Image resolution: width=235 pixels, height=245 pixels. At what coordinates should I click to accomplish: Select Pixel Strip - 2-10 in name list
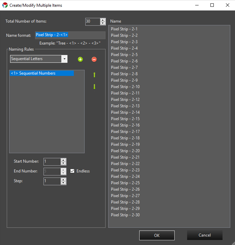(x=125, y=87)
